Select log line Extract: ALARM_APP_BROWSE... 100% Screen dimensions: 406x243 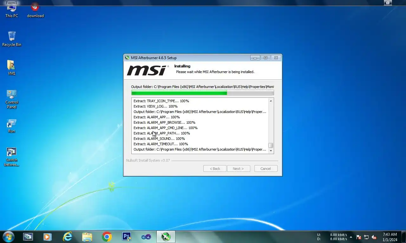pos(164,122)
